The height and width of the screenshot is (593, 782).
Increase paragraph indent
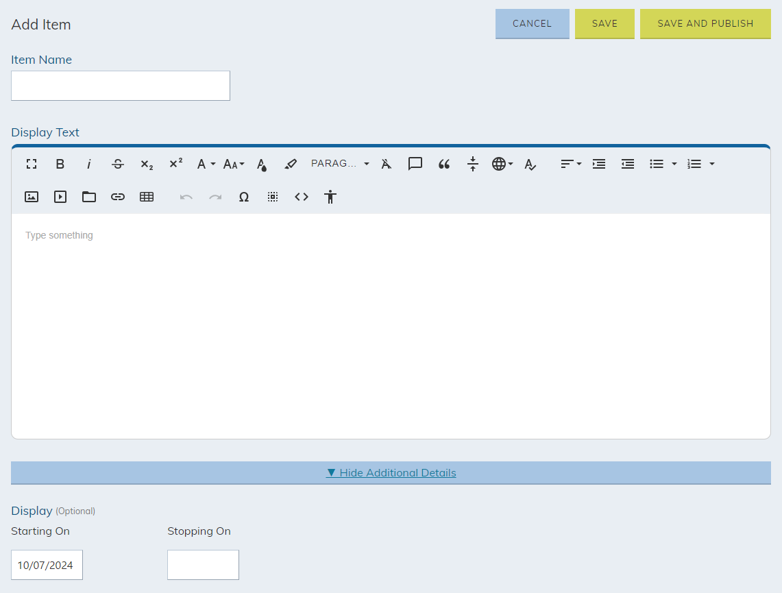coord(599,164)
